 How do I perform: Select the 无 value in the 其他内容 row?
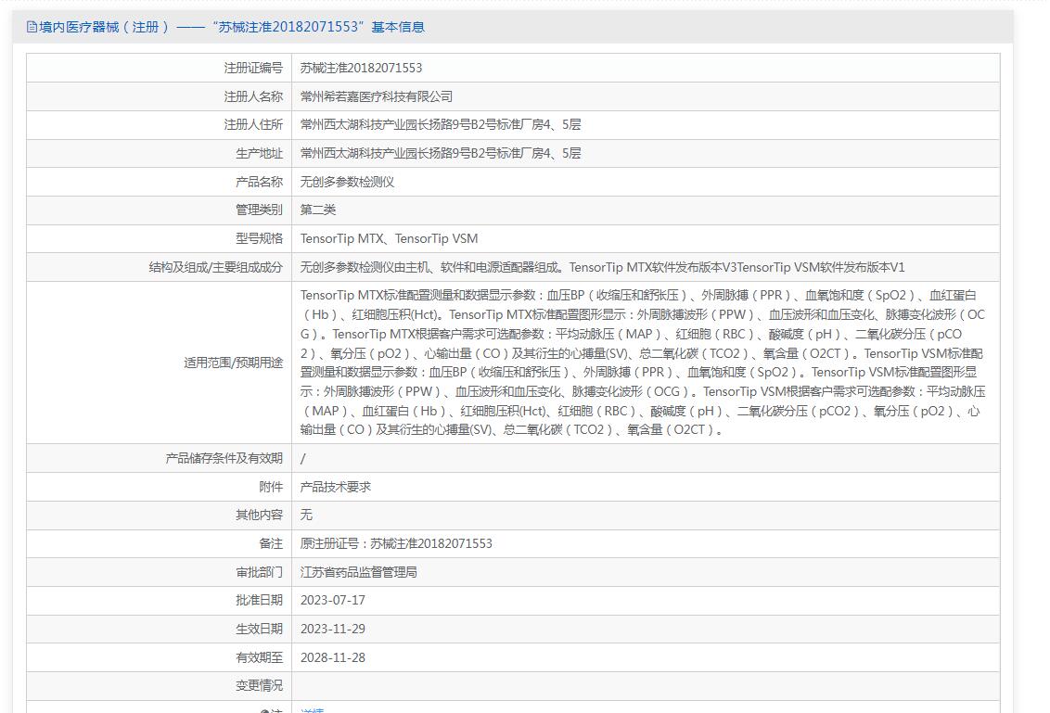pos(306,515)
